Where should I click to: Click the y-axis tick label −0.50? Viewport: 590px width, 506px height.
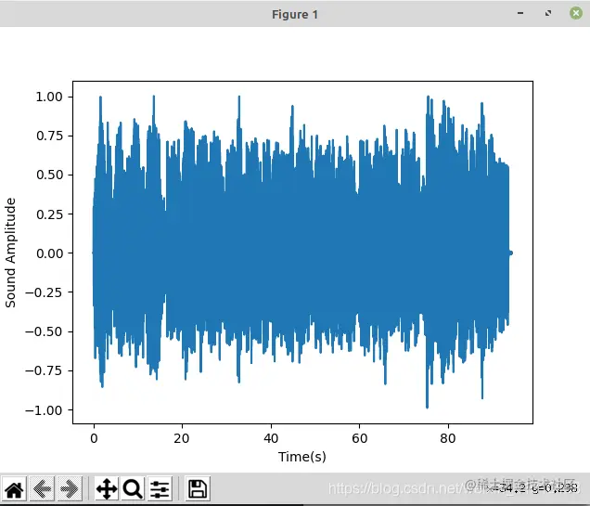44,331
